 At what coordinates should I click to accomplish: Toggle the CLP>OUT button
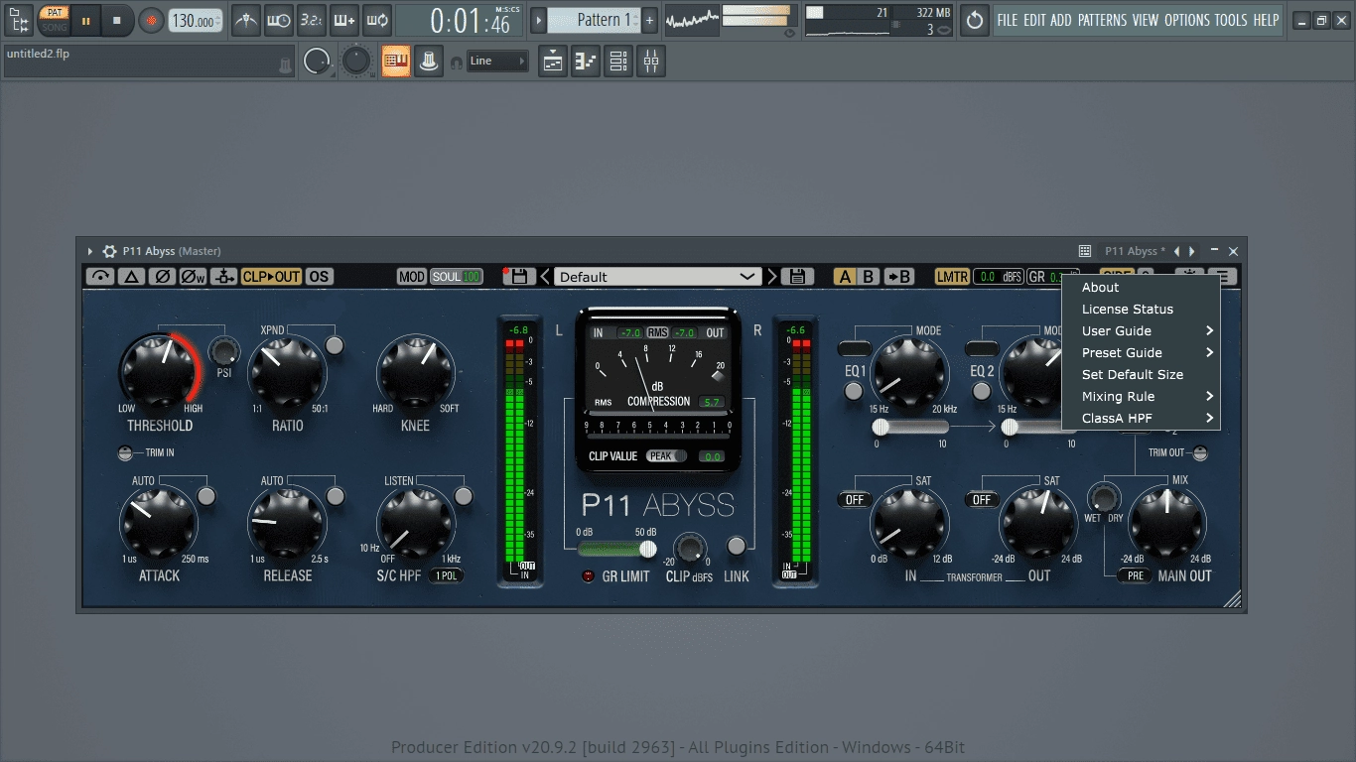[271, 277]
